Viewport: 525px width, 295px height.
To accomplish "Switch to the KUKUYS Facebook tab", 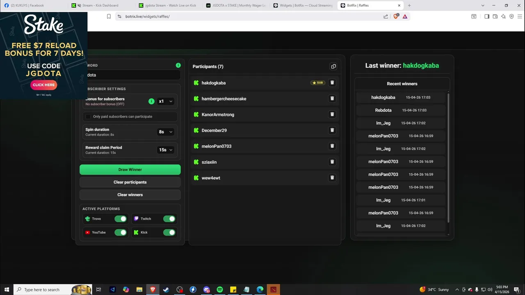I will click(x=34, y=5).
